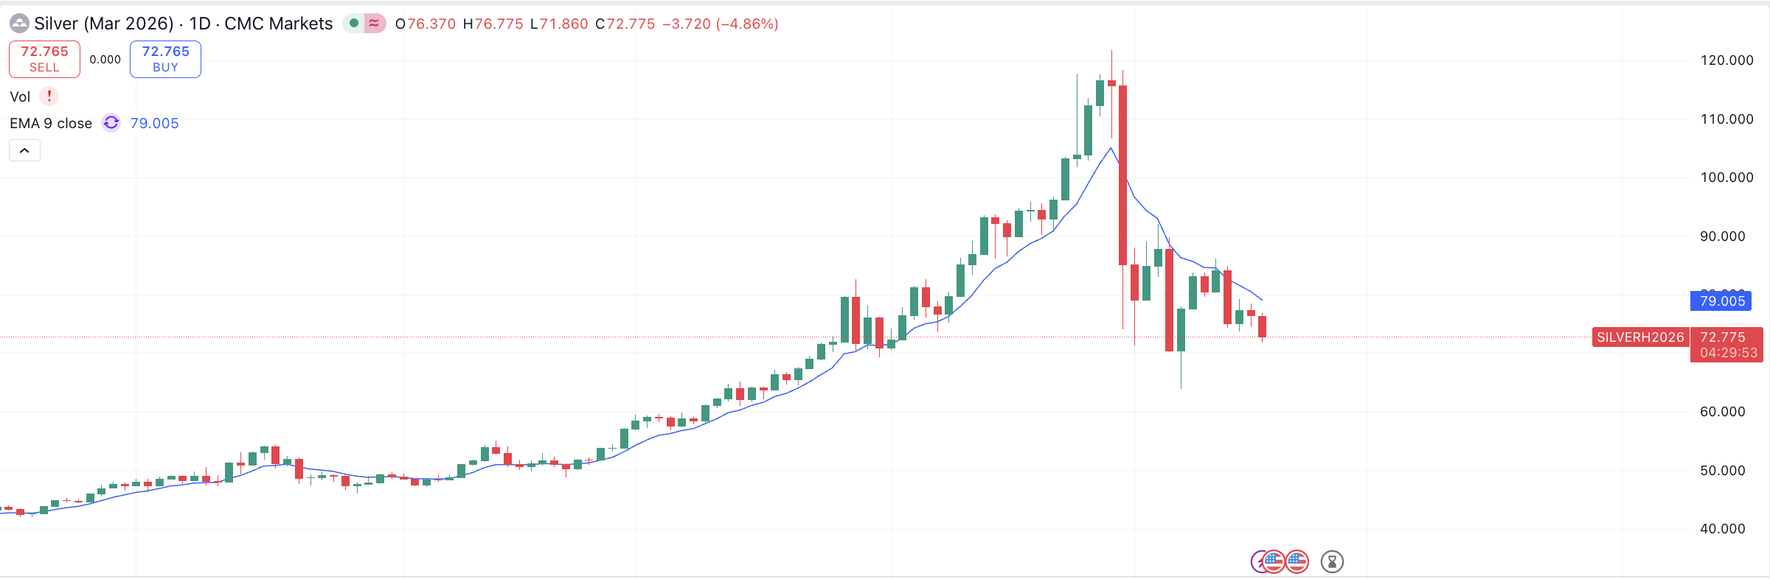Select the Vol indicator label
Screen dimensions: 1770x579
[20, 96]
